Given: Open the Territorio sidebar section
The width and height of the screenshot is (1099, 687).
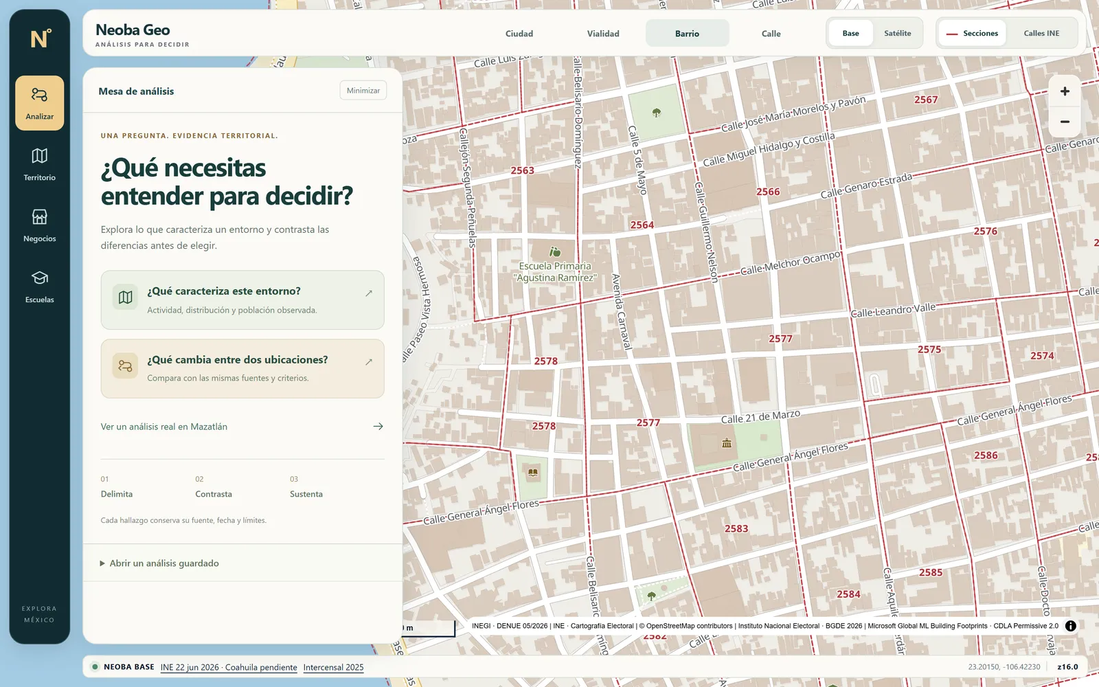Looking at the screenshot, I should pyautogui.click(x=40, y=164).
